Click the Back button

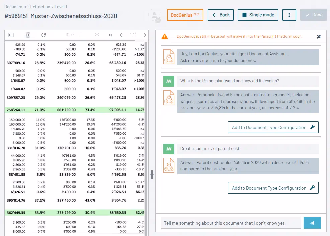(x=220, y=15)
